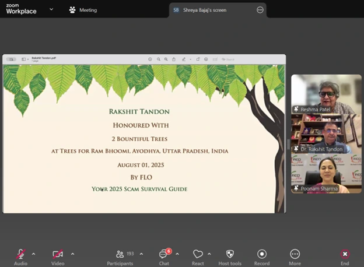Open options ellipsis on shared screen tab

tap(260, 10)
